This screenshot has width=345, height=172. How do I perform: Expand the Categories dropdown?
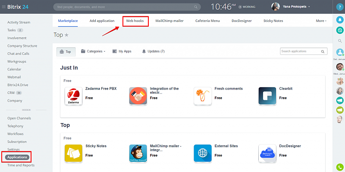[93, 51]
